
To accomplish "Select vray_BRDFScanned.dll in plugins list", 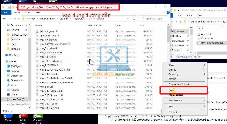I will click(x=51, y=95).
